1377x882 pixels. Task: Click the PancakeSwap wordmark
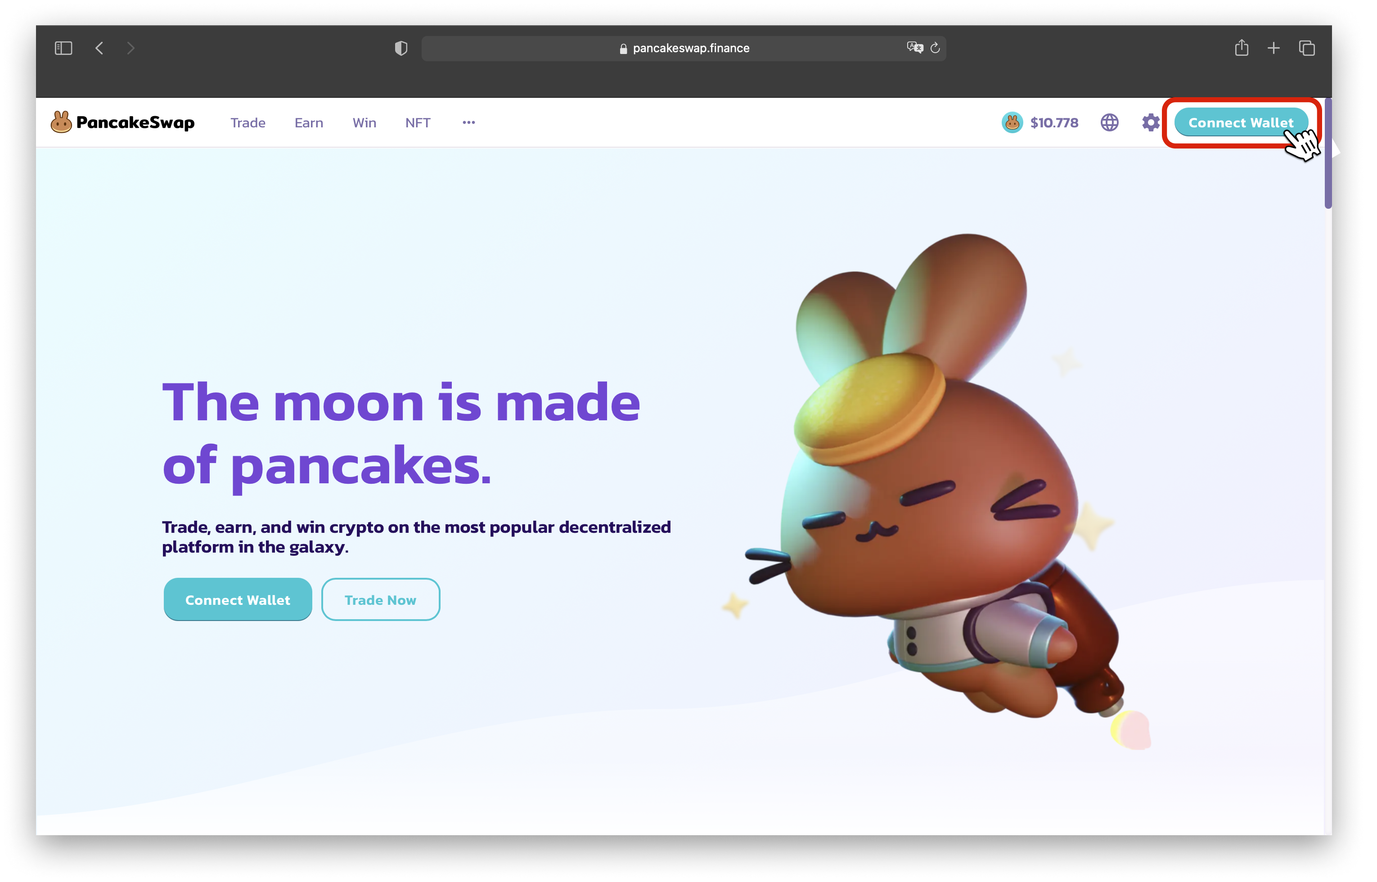click(x=136, y=123)
